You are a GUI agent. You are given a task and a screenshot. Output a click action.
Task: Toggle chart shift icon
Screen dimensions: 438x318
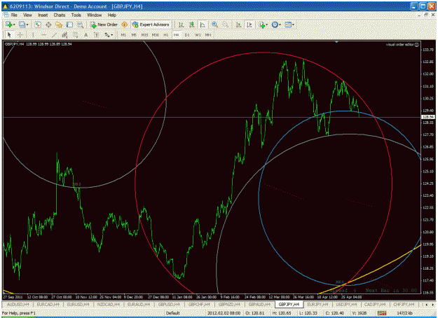pos(249,25)
